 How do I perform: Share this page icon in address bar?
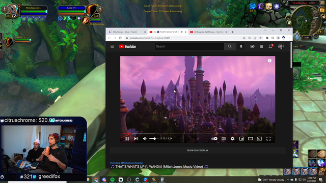pyautogui.click(x=255, y=38)
